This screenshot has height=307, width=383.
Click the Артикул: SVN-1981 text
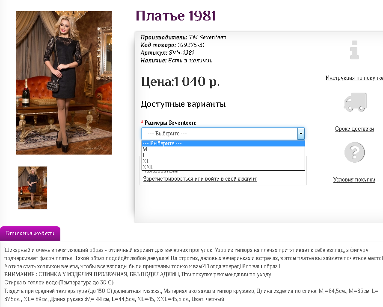coord(167,53)
